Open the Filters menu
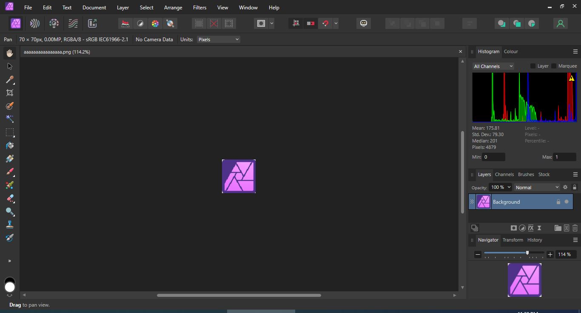 click(199, 8)
